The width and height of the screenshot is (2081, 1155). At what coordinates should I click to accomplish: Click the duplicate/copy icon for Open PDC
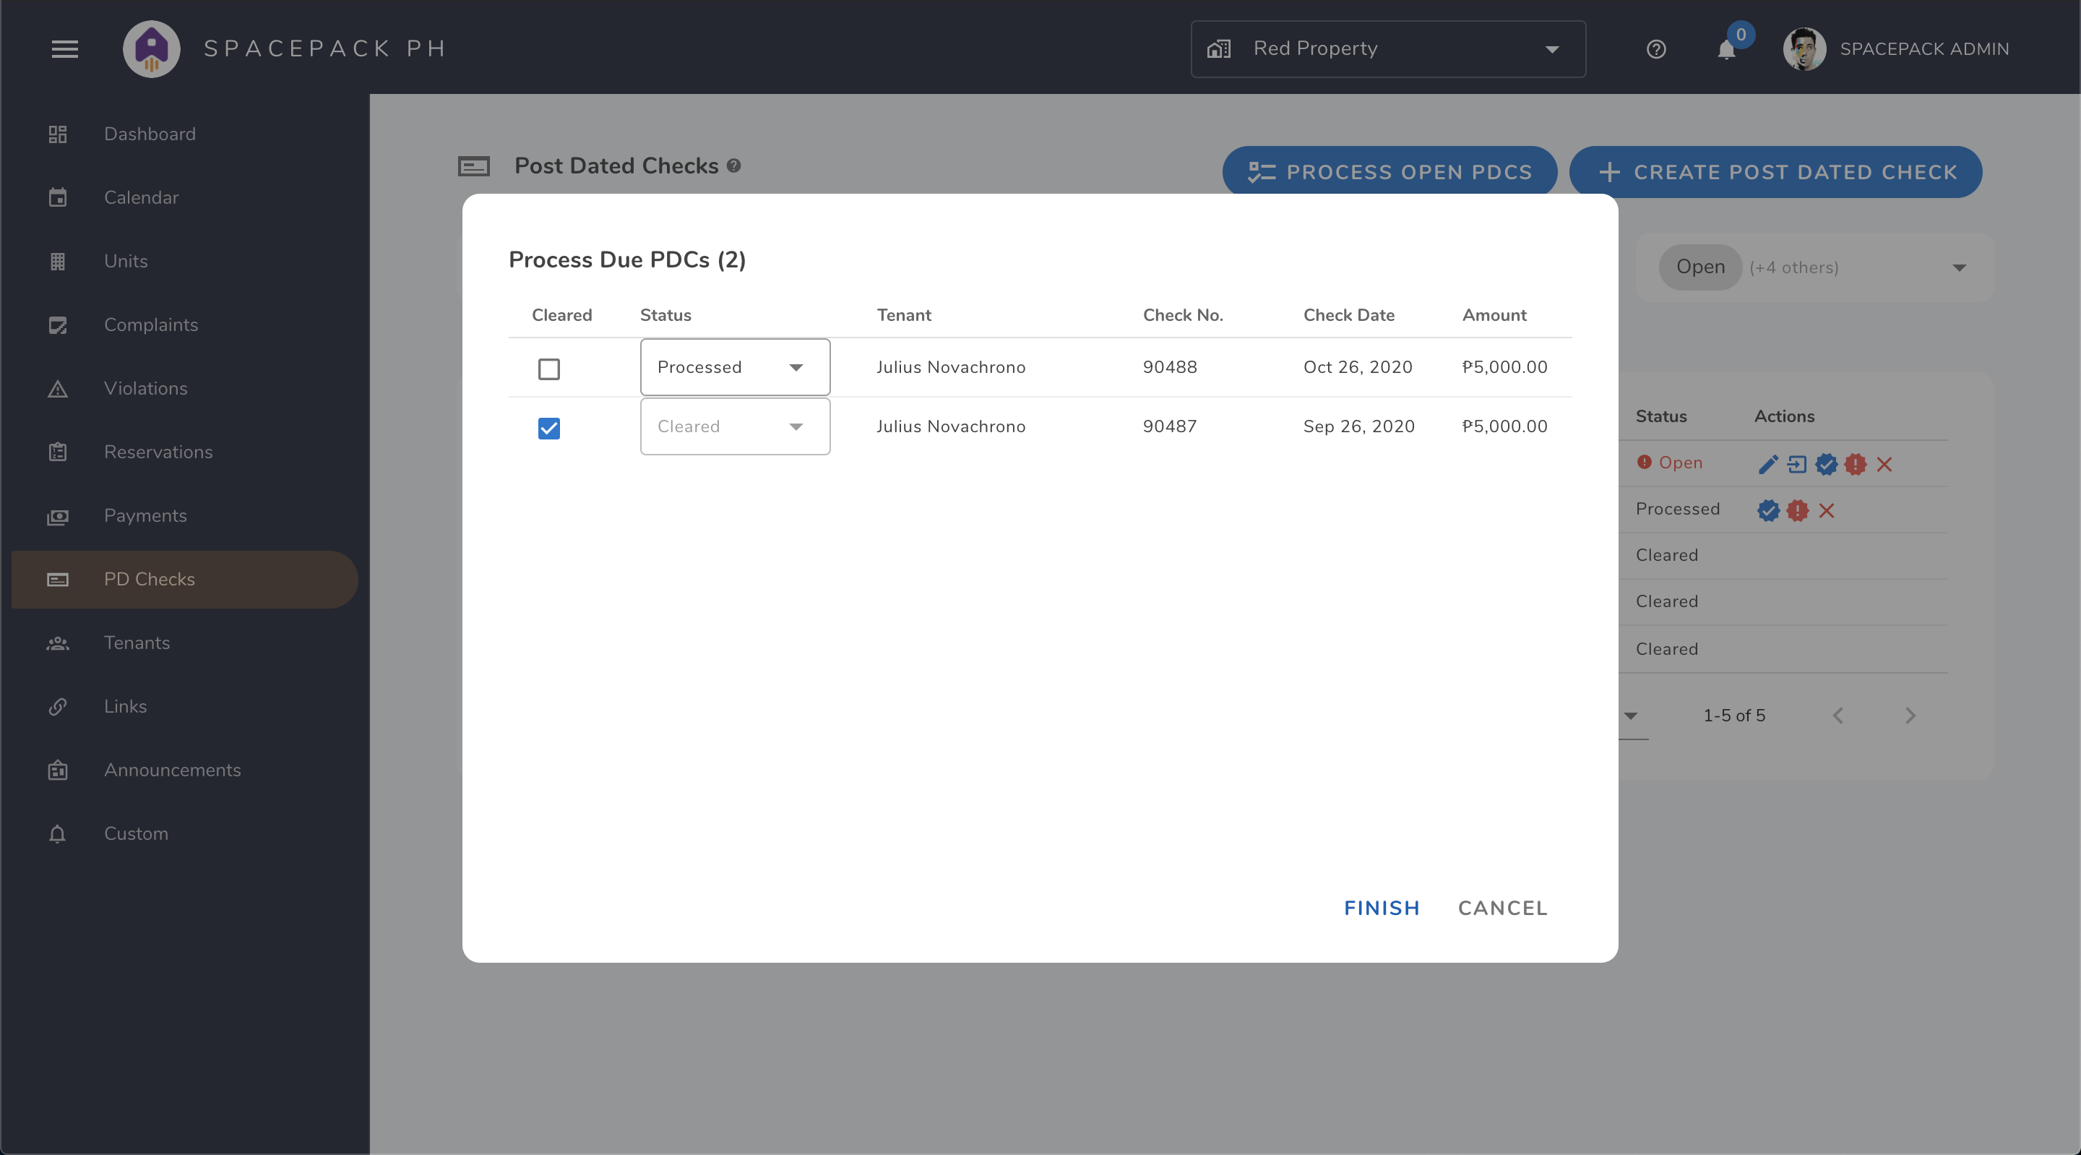pos(1796,464)
